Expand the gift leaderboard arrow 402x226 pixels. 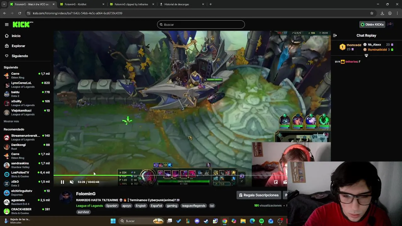click(x=366, y=56)
